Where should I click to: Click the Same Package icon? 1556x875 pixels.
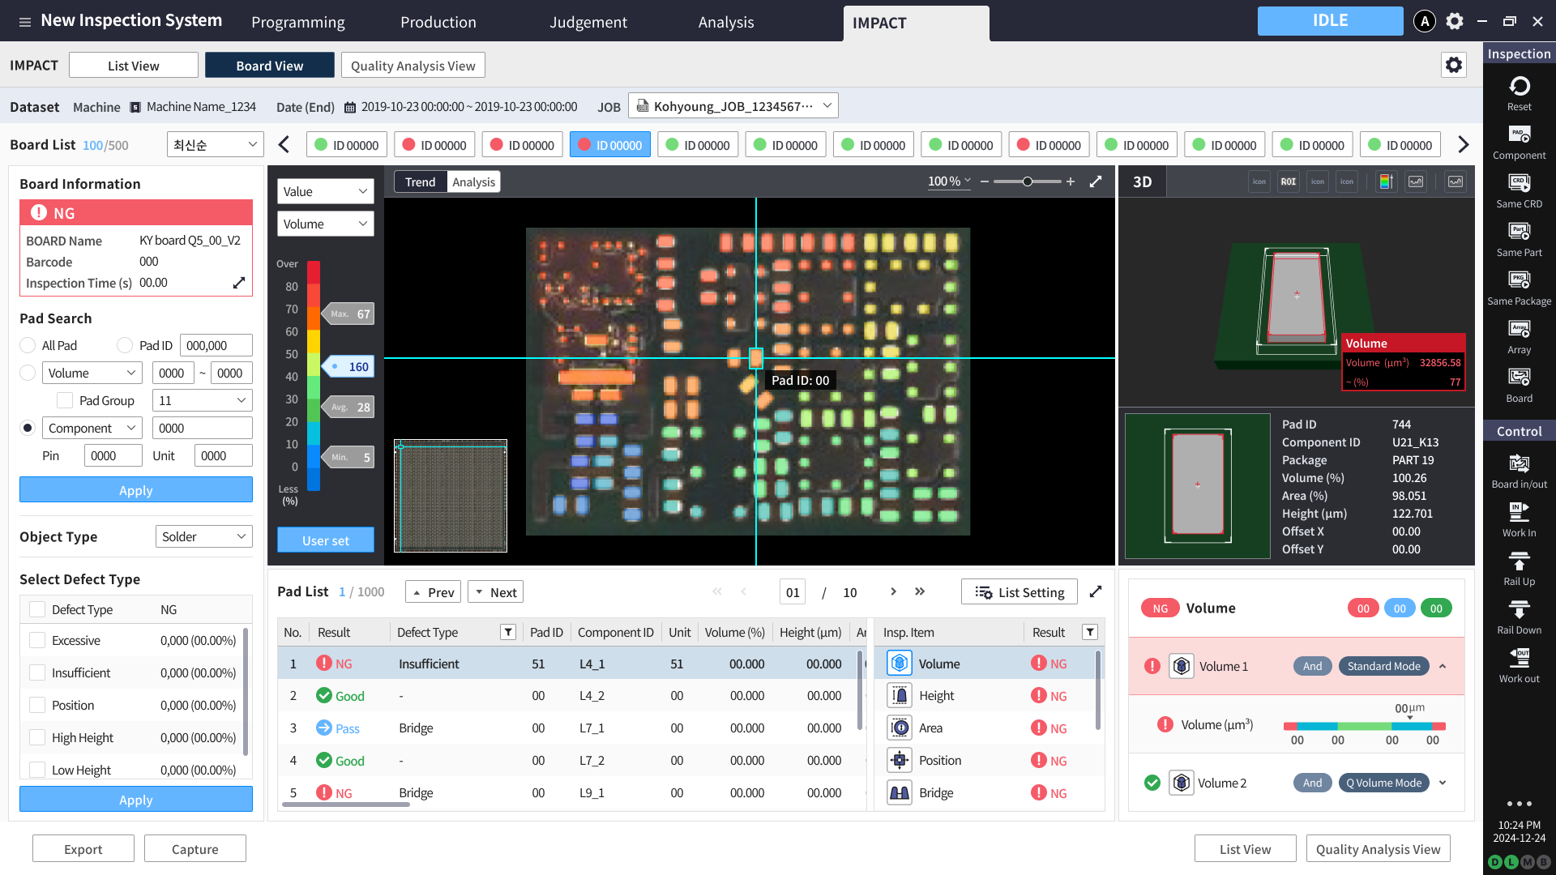pyautogui.click(x=1519, y=280)
